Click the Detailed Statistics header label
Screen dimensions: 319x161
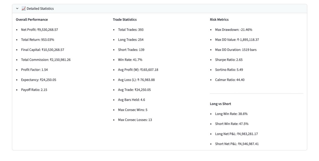[40, 9]
